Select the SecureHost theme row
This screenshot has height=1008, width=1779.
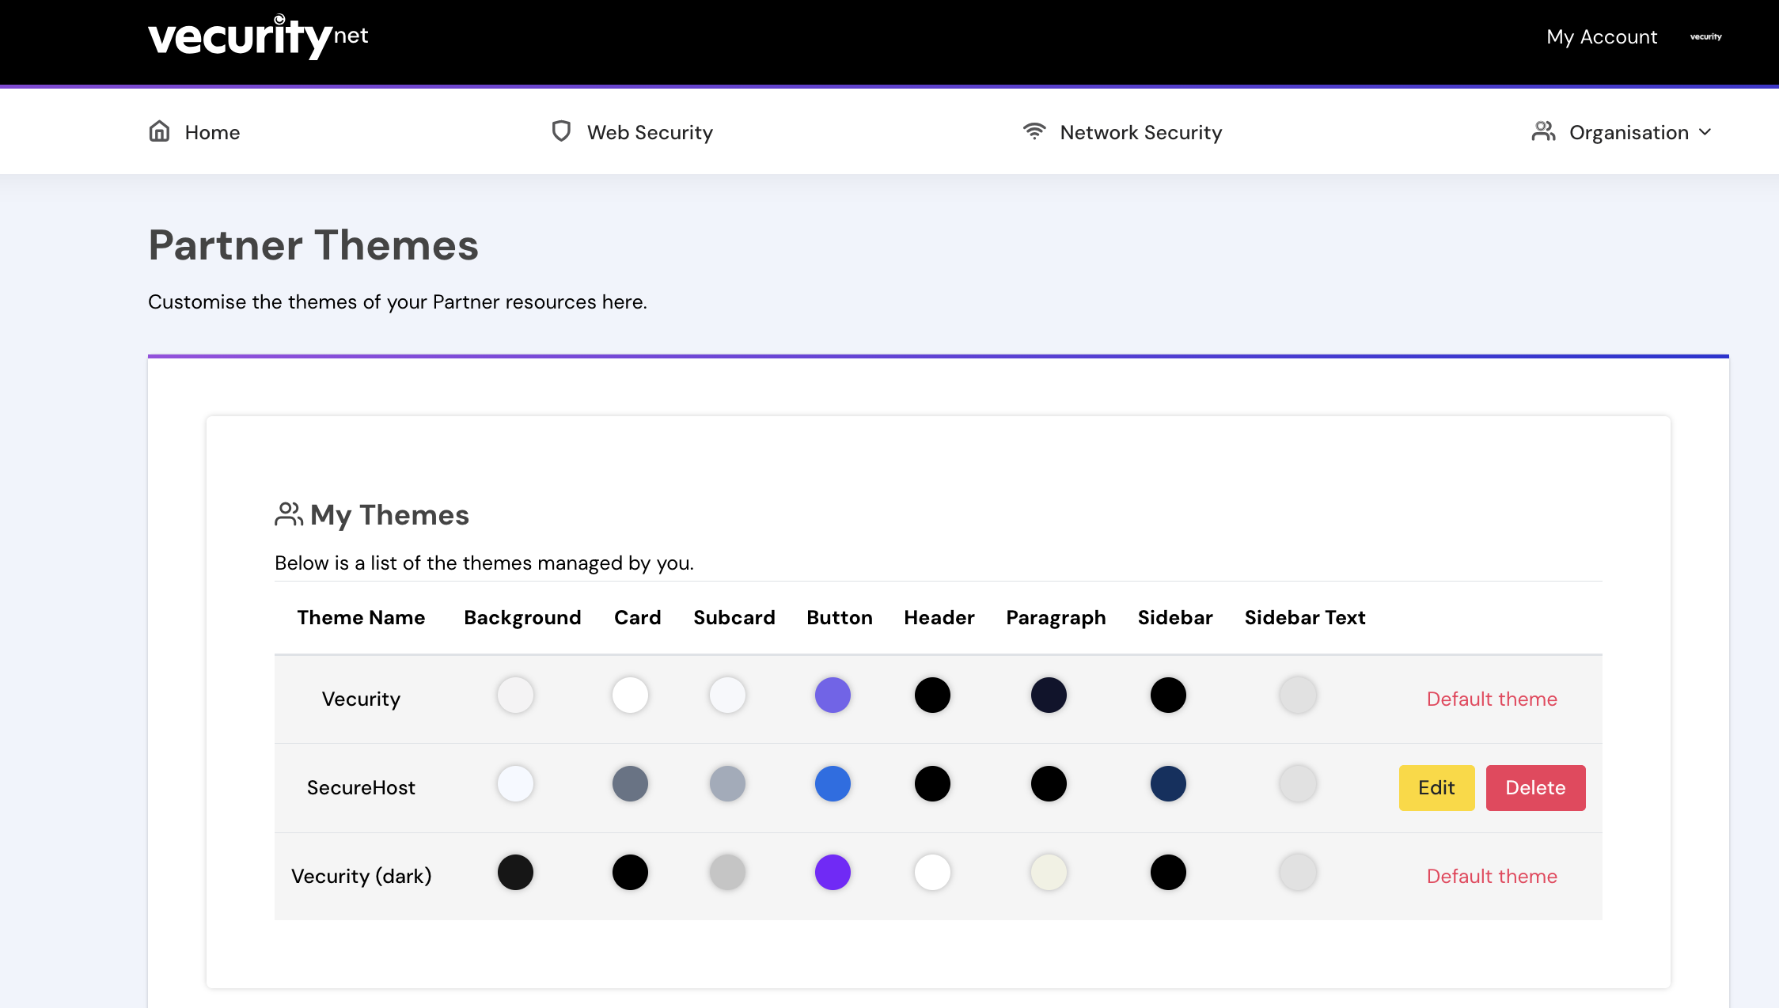tap(361, 787)
